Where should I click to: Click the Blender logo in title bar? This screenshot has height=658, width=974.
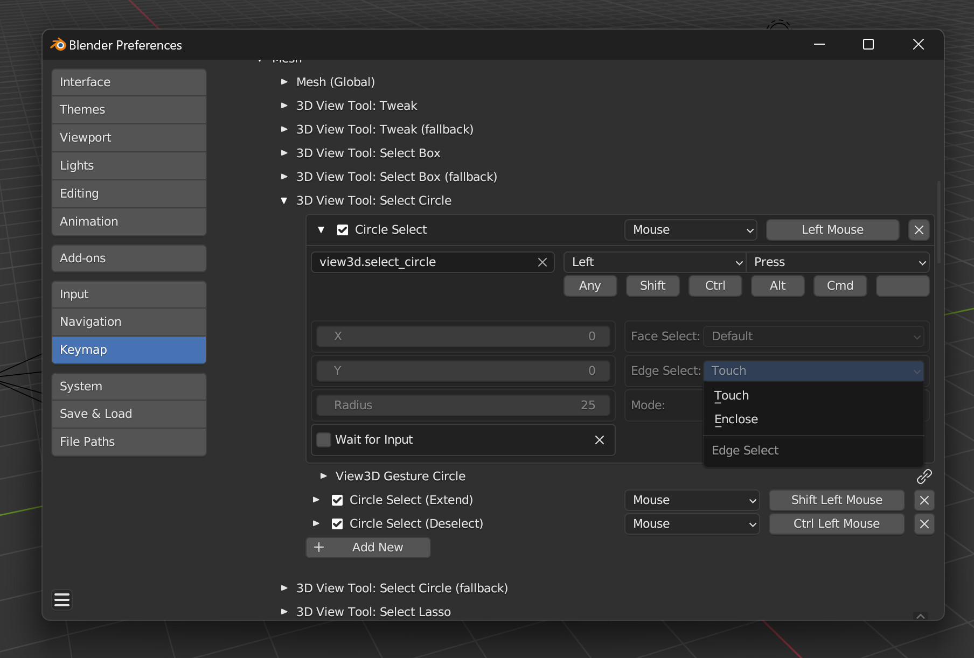click(x=58, y=45)
